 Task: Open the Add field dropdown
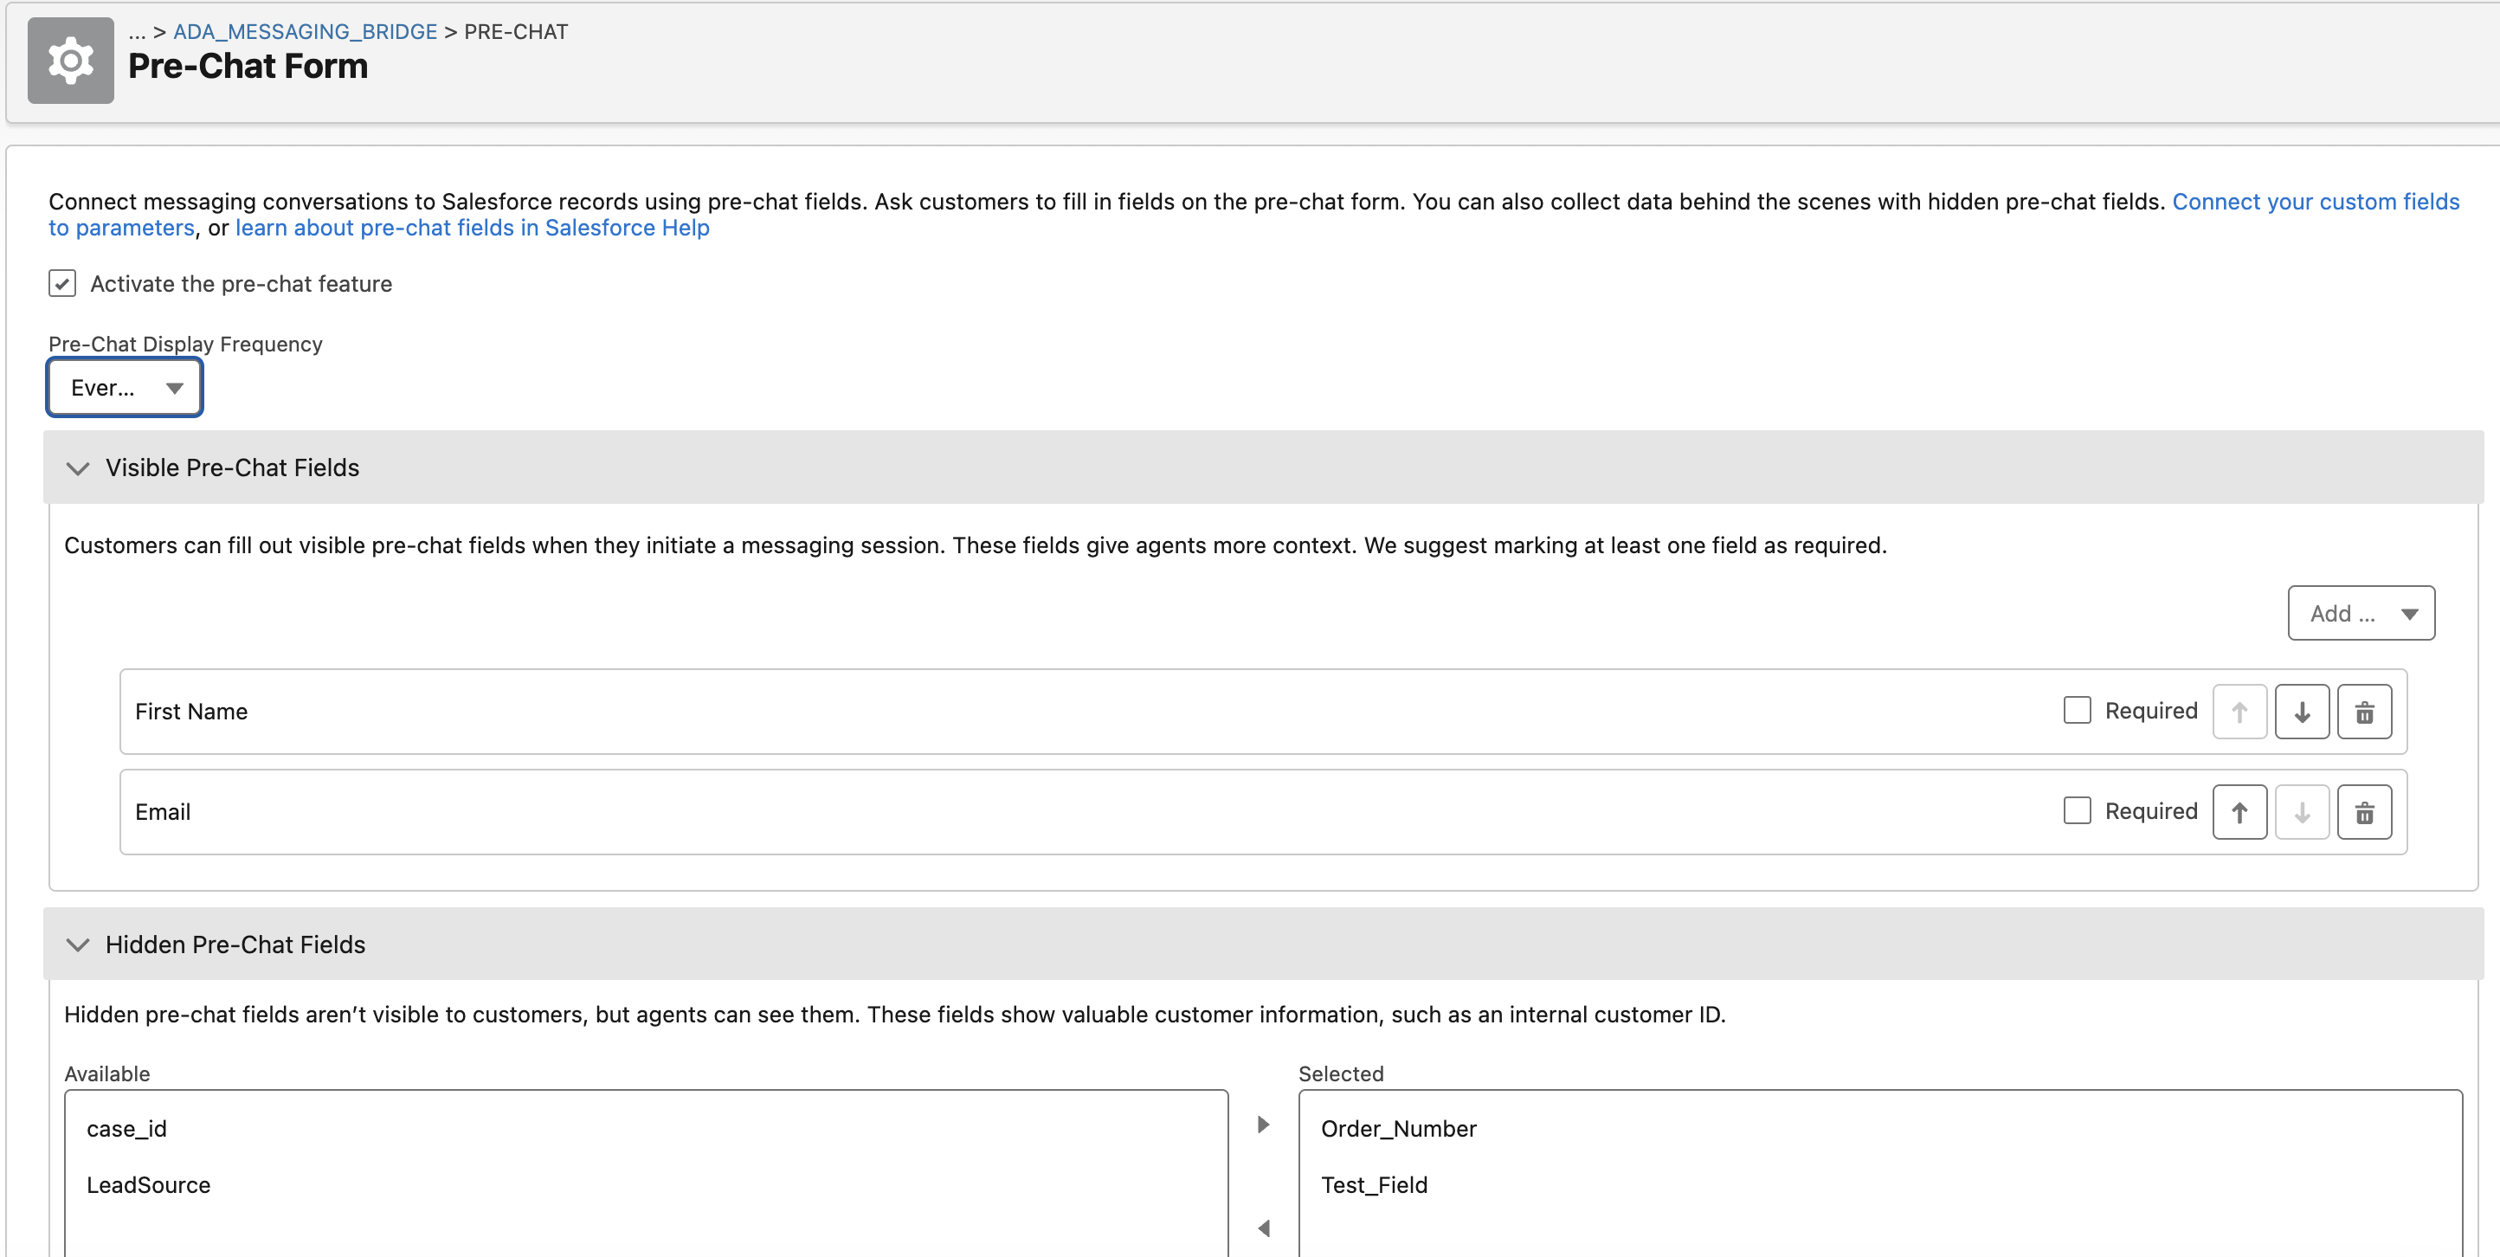[x=2361, y=612]
